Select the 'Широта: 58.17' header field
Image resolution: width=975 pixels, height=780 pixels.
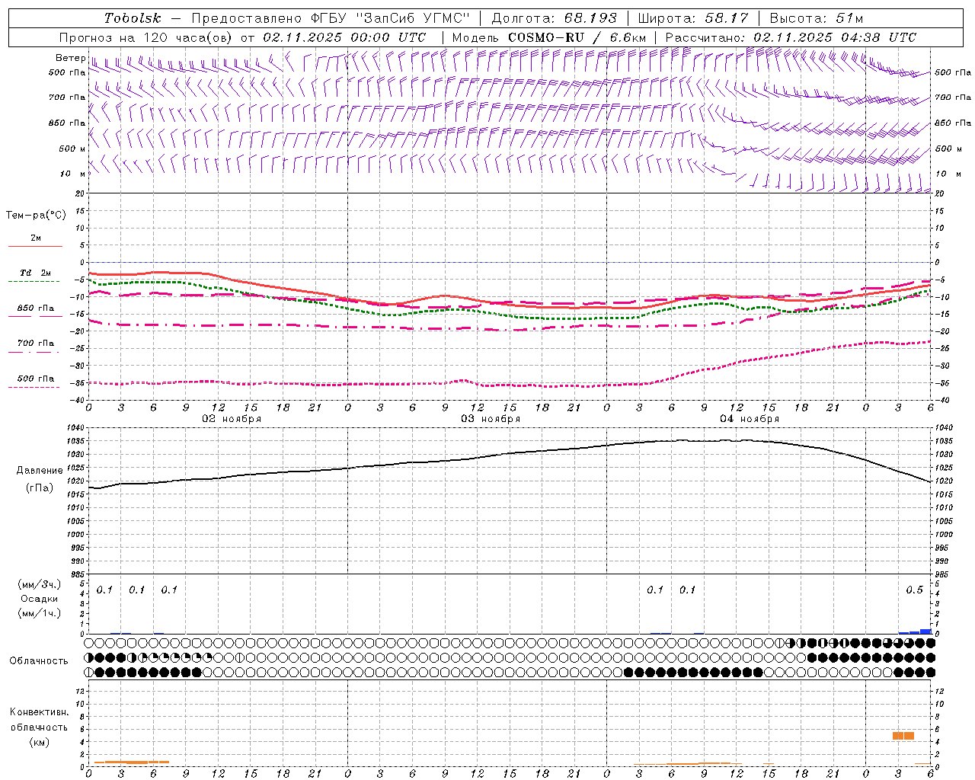[693, 18]
